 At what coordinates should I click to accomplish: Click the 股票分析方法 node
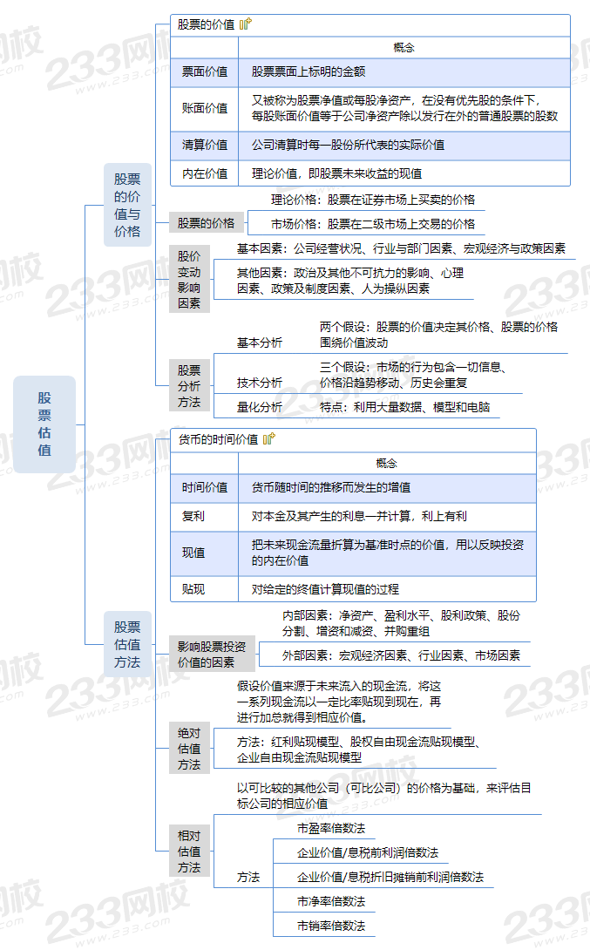coord(189,386)
